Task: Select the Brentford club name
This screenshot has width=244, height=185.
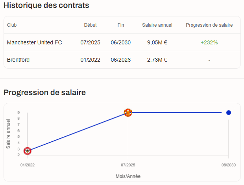Action: (18, 60)
